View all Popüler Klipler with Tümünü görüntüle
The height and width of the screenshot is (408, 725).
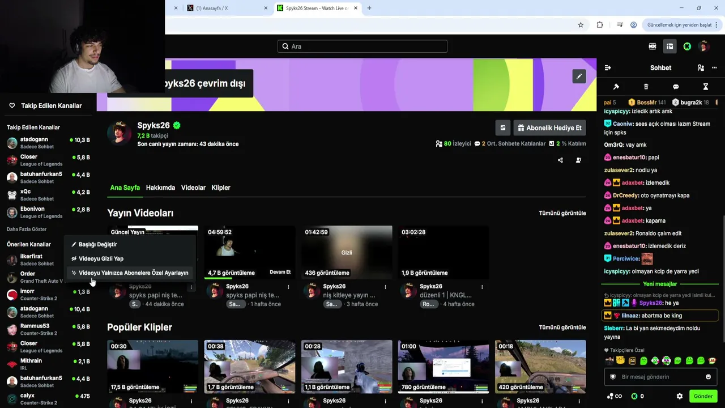point(562,327)
